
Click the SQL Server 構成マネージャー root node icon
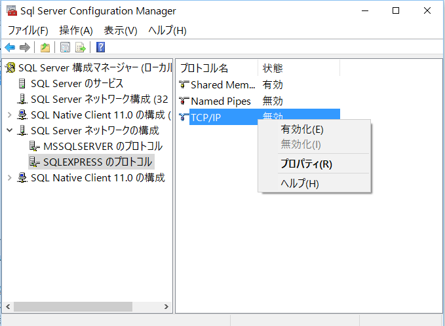pos(10,67)
